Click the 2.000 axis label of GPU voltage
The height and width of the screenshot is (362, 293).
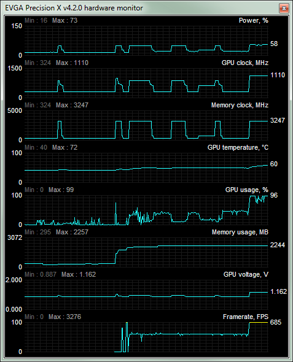14,280
